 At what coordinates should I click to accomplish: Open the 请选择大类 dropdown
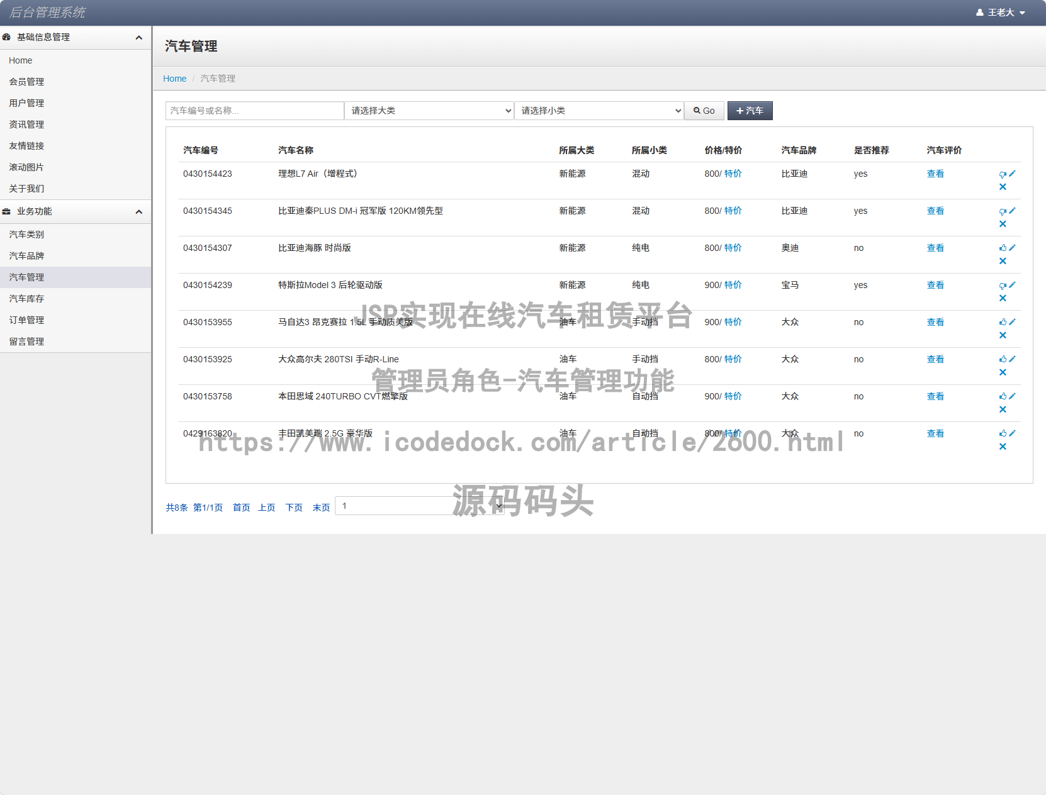coord(429,110)
